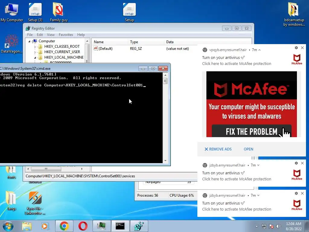Click the network tray icon
The width and height of the screenshot is (309, 232).
point(264,226)
